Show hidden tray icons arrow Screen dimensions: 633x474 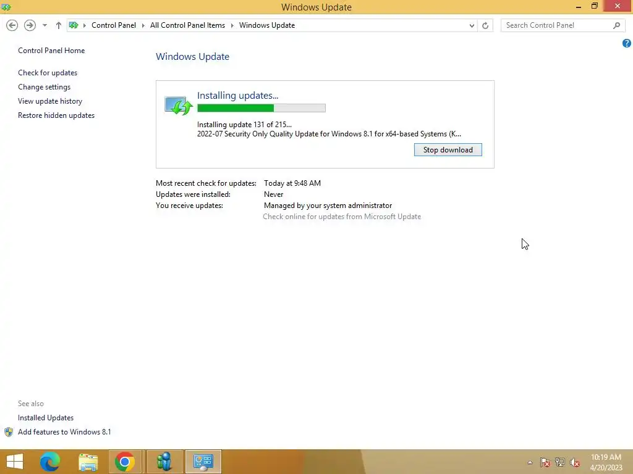click(x=530, y=462)
